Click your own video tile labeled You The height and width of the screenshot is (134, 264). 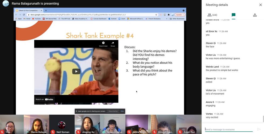tap(12, 124)
